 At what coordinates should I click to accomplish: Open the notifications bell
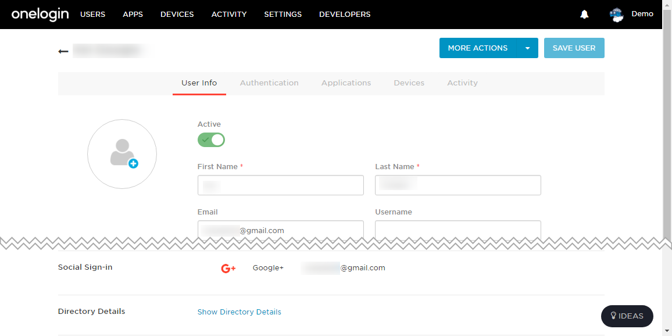[x=584, y=15]
